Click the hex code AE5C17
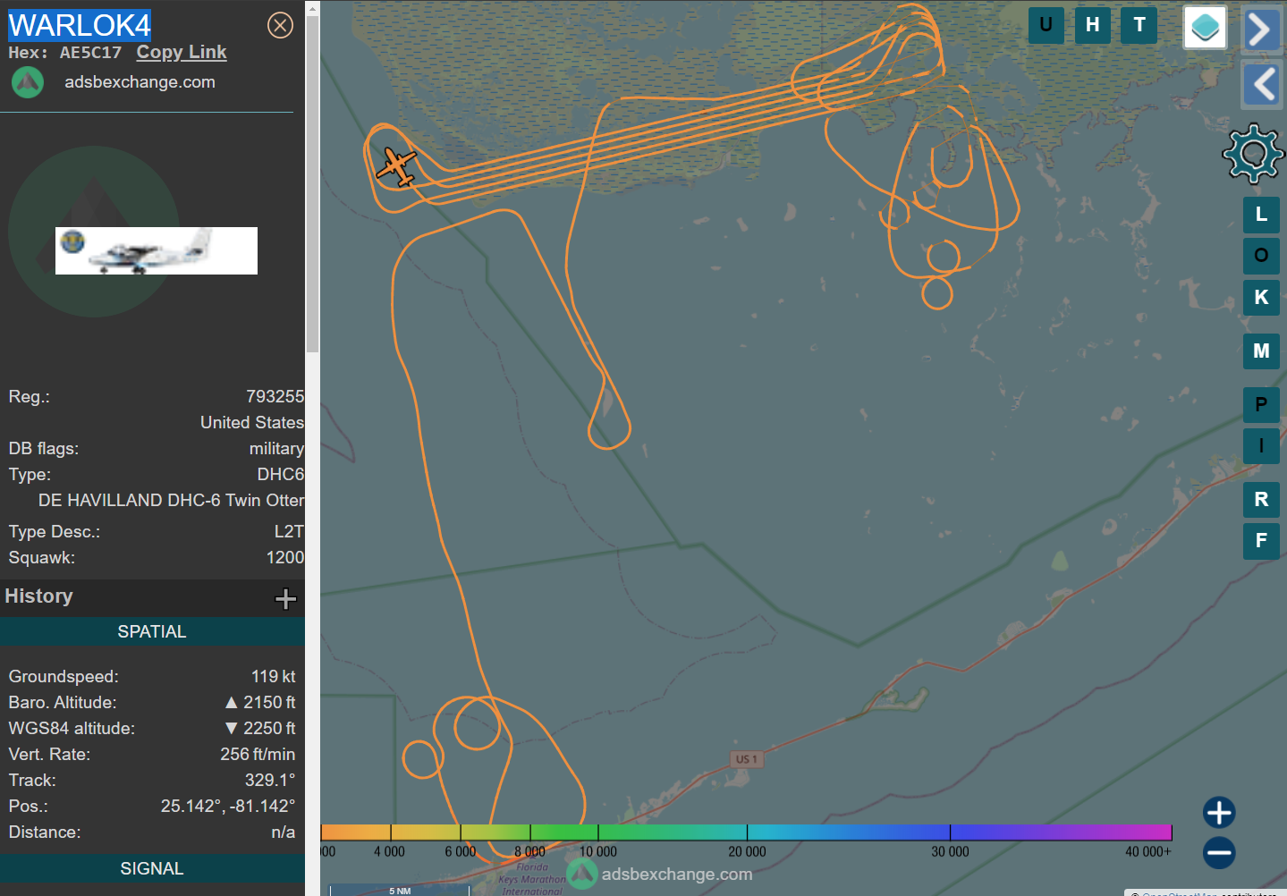This screenshot has height=896, width=1287. [x=90, y=53]
